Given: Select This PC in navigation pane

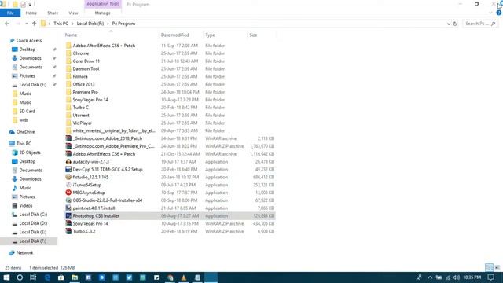Looking at the screenshot, I should [x=24, y=143].
